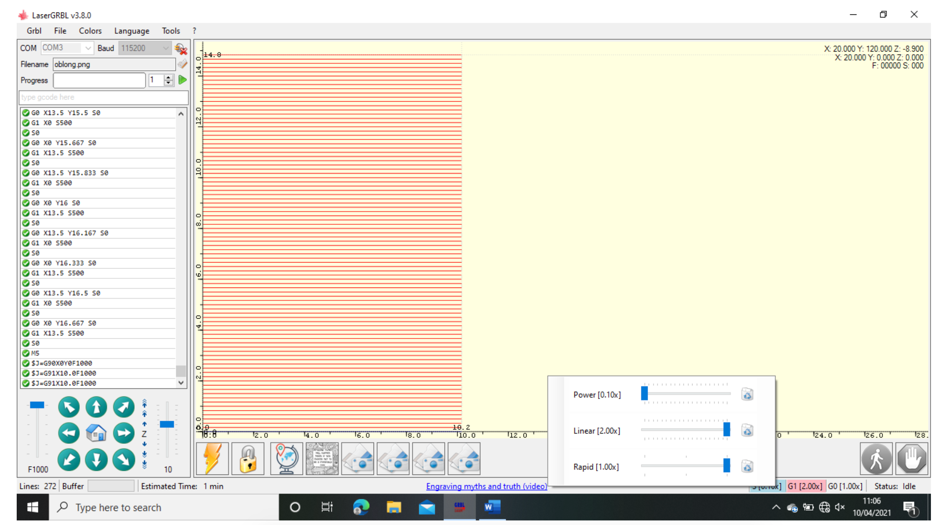Open Word from the taskbar

click(492, 508)
